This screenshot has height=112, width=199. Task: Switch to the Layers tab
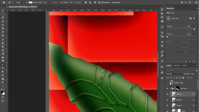click(x=169, y=66)
